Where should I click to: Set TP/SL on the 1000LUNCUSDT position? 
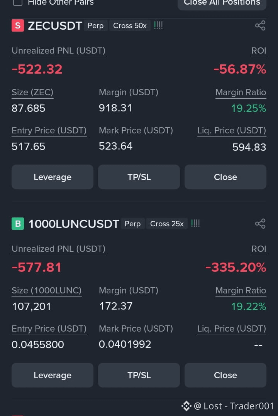139,375
